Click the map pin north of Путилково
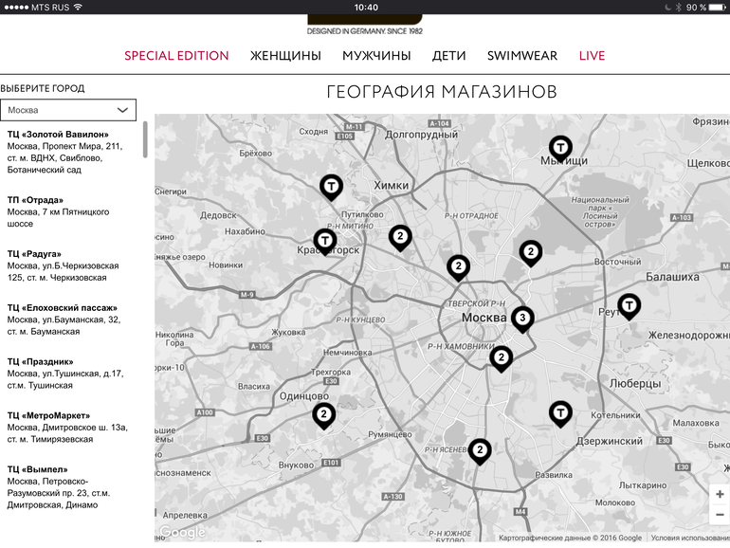Image resolution: width=730 pixels, height=548 pixels. 330,187
